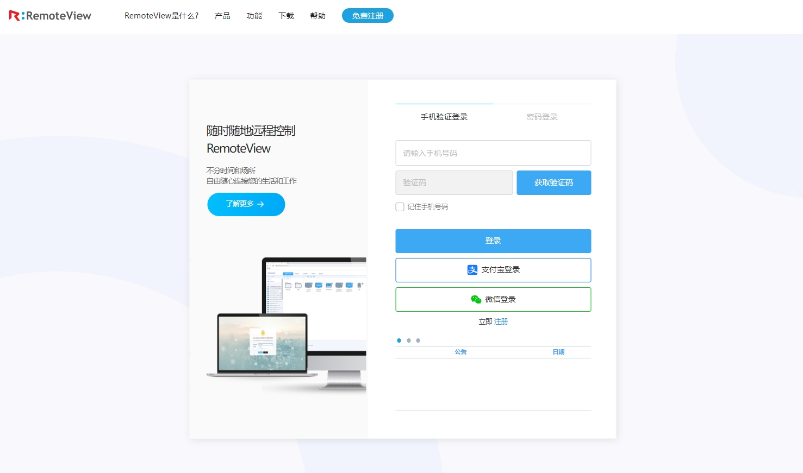Image resolution: width=803 pixels, height=473 pixels.
Task: Enable 记住手机号码 checkbox
Action: point(400,207)
